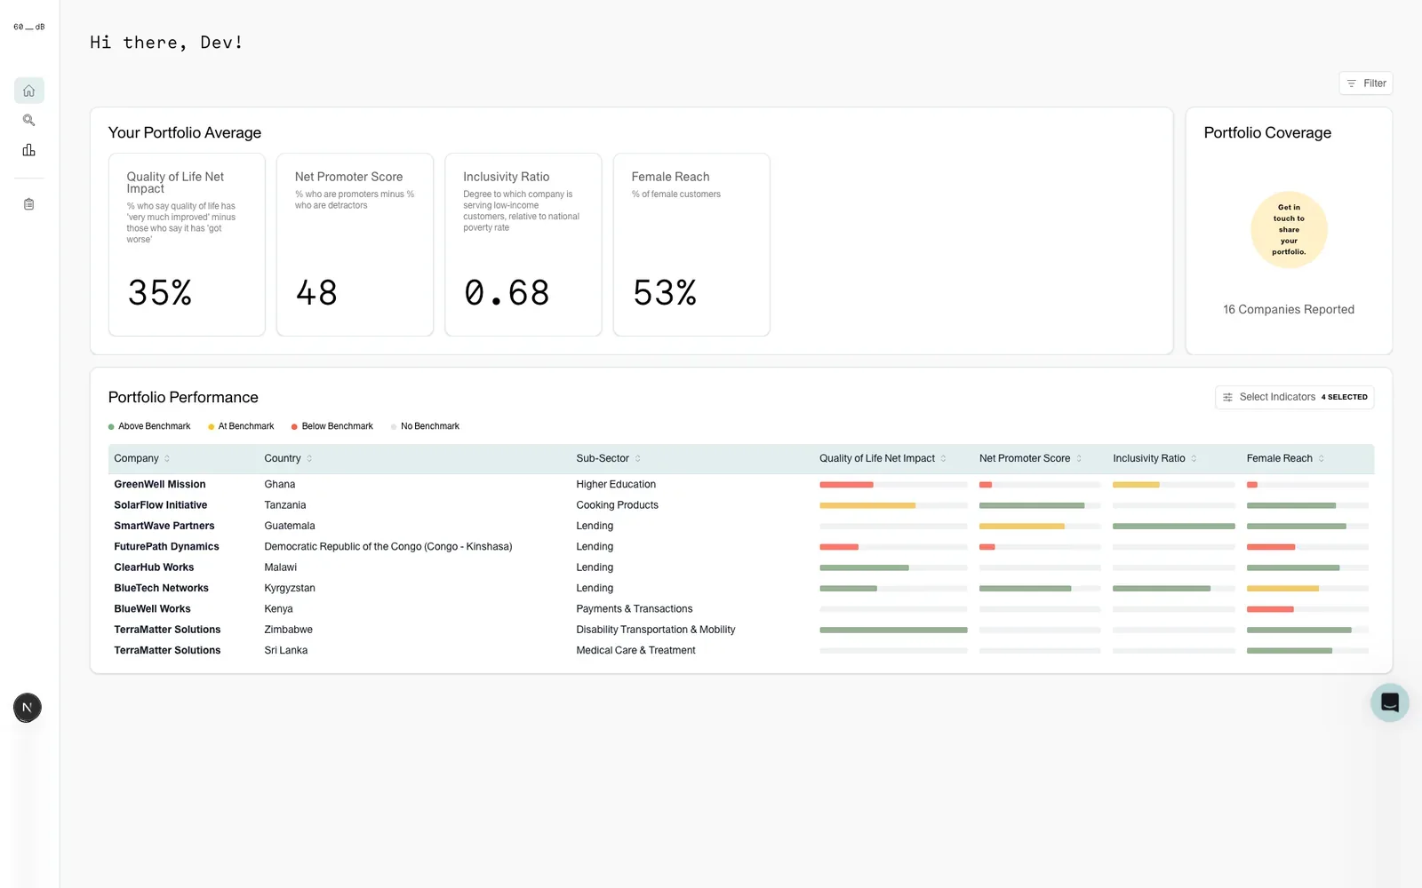Click Payments & Transactions sub-sector cell
Screen dimensions: 1422x888
pyautogui.click(x=635, y=609)
